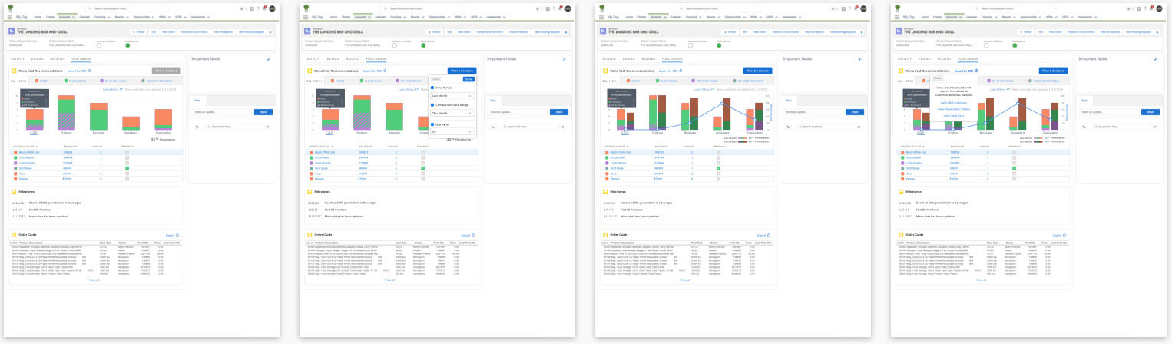
Task: Toggle the Day Parts checkbox
Action: pos(431,124)
